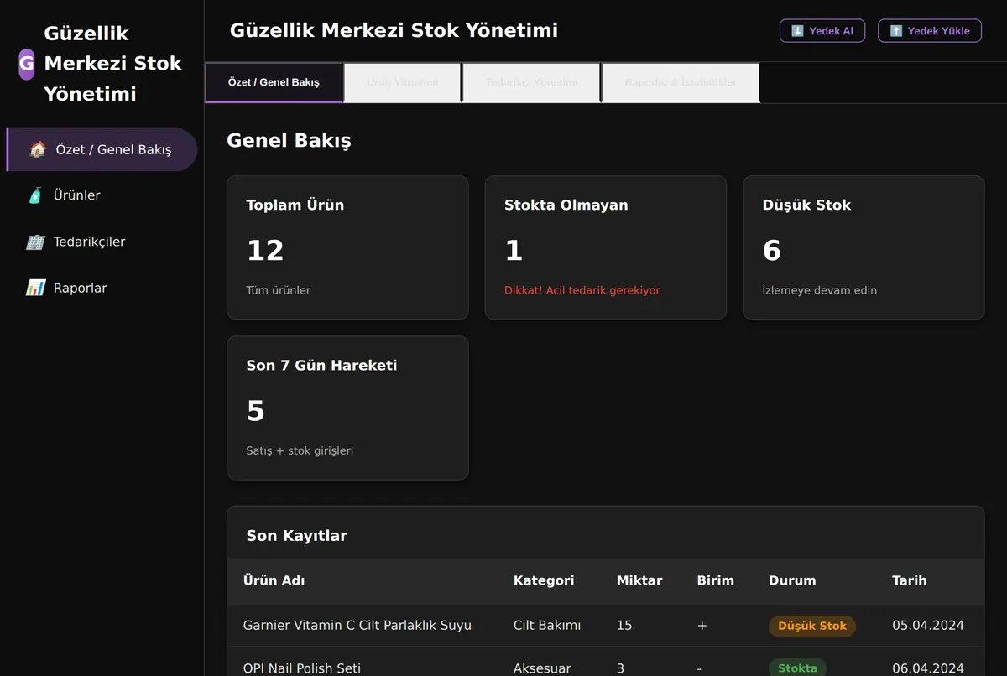Switch to the Özet / Genel Bakış tab
The height and width of the screenshot is (676, 1007).
coord(274,82)
